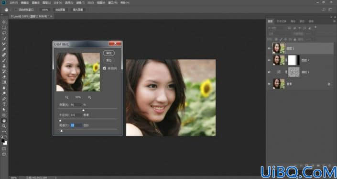The width and height of the screenshot is (337, 179).
Task: Open the search icon at top right
Action: 324,10
